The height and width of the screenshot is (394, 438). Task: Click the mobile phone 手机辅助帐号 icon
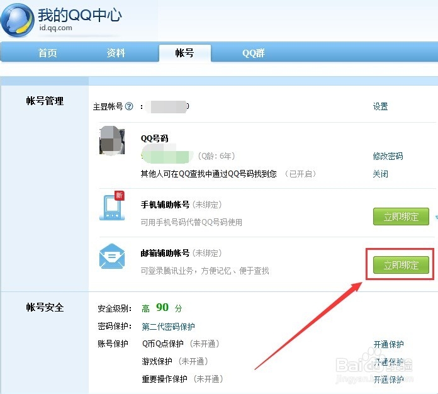coord(112,206)
